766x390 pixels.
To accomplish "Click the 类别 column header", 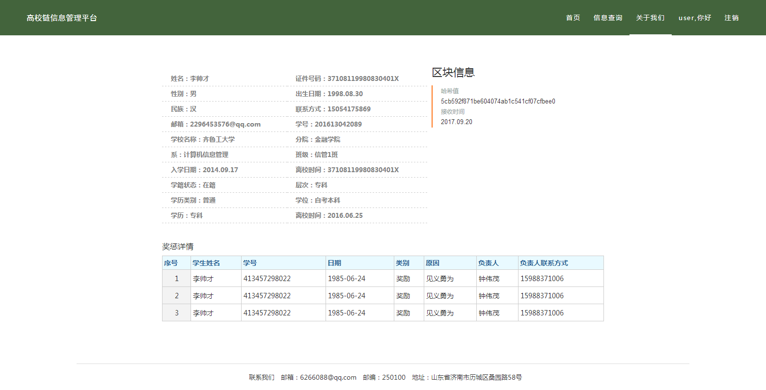I will (403, 263).
